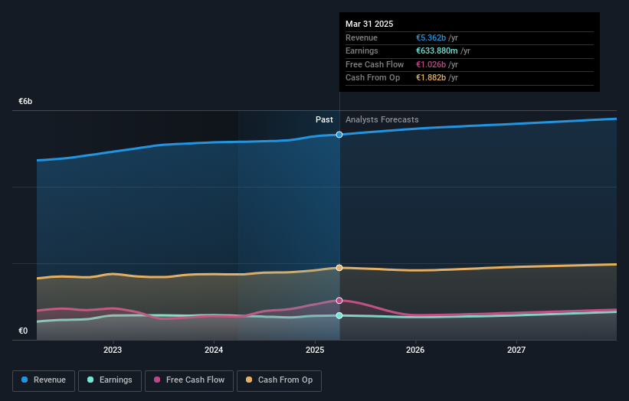Click the 'Mar 31 2025' tooltip date
The image size is (629, 401).
pyautogui.click(x=369, y=24)
